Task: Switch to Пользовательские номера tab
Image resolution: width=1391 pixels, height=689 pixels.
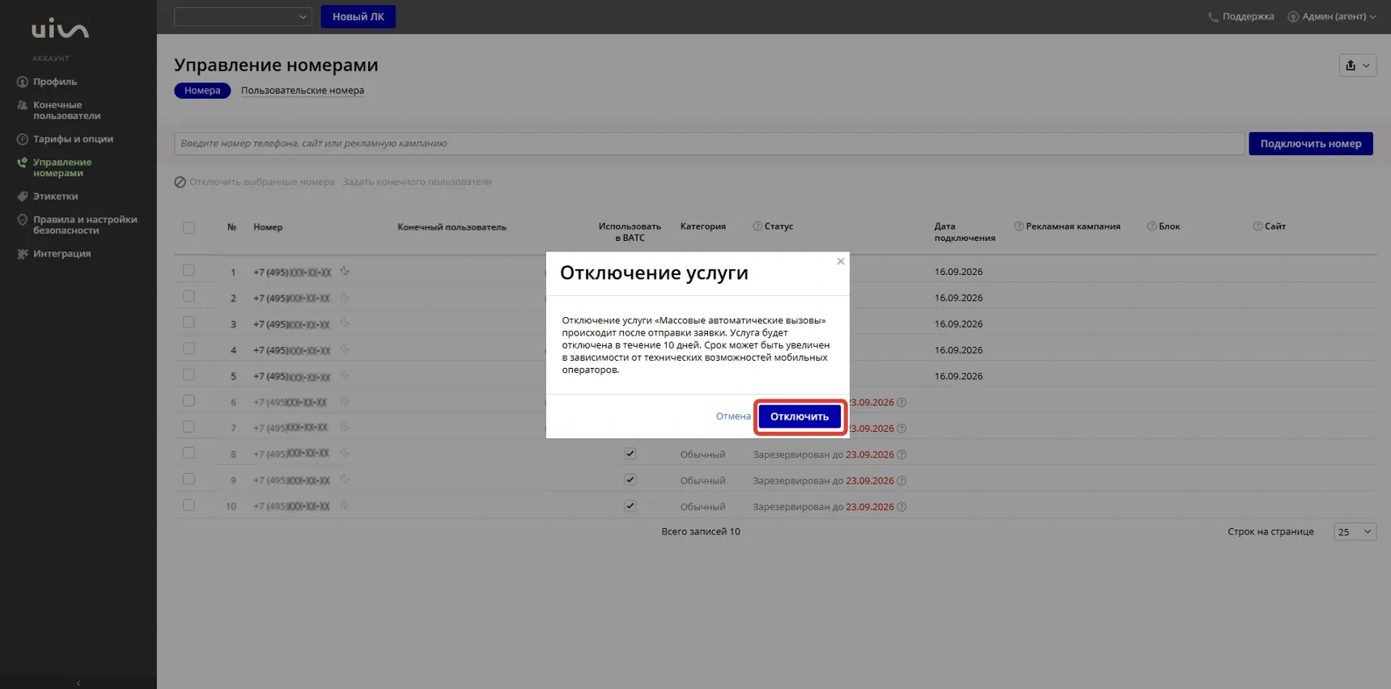Action: tap(303, 91)
